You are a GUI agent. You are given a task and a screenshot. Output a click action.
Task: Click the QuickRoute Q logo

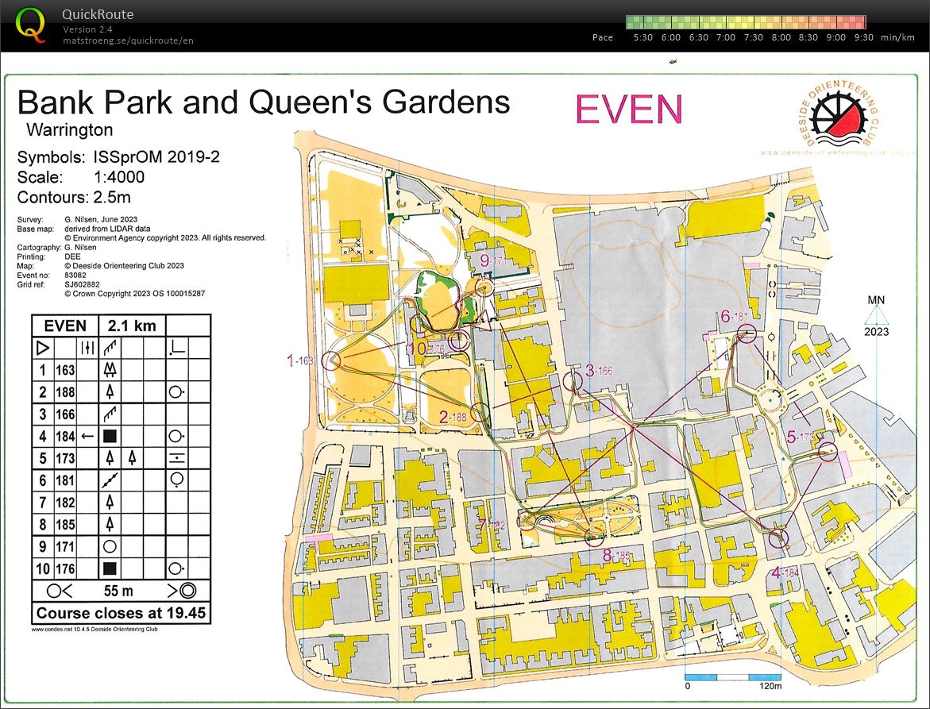[x=30, y=25]
